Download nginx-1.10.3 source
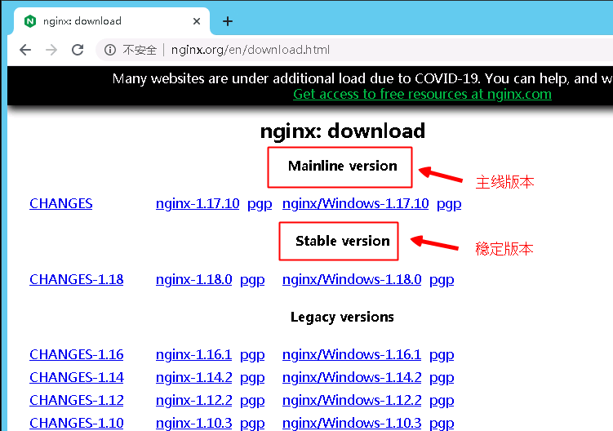613x431 pixels. pos(194,422)
